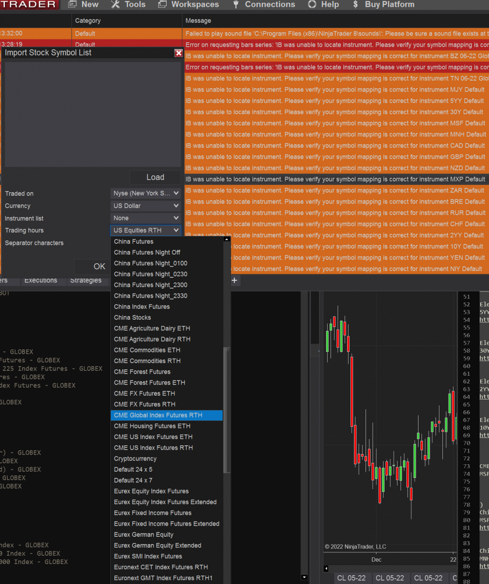Image resolution: width=489 pixels, height=584 pixels.
Task: Click the dropdown list scroll-up arrow
Action: click(x=227, y=239)
